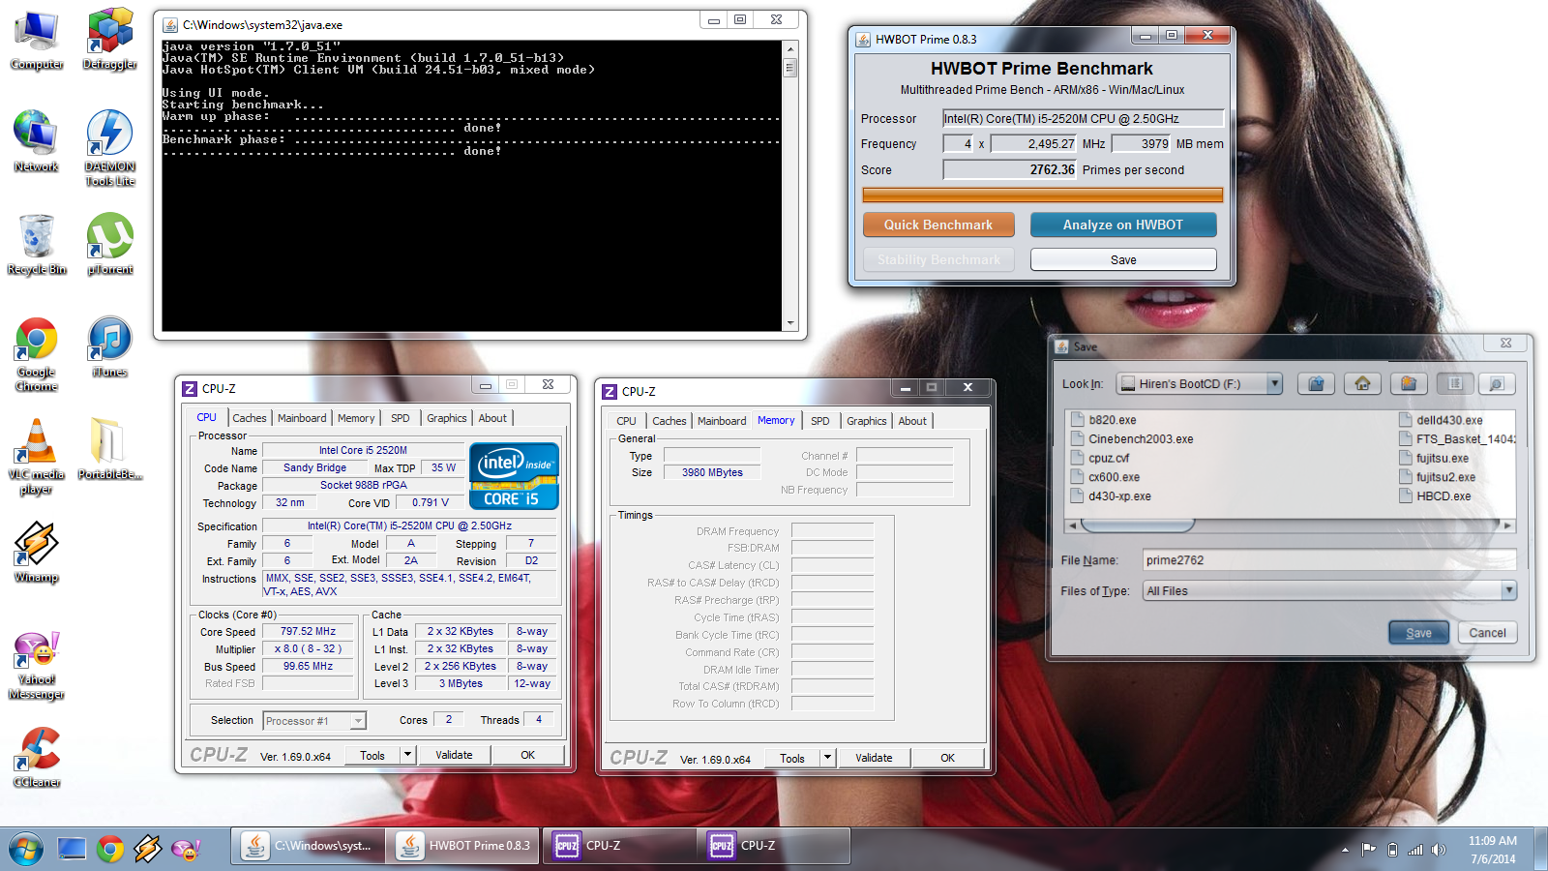The image size is (1548, 871).
Task: Click pinned Winamp icon on taskbar
Action: click(148, 850)
